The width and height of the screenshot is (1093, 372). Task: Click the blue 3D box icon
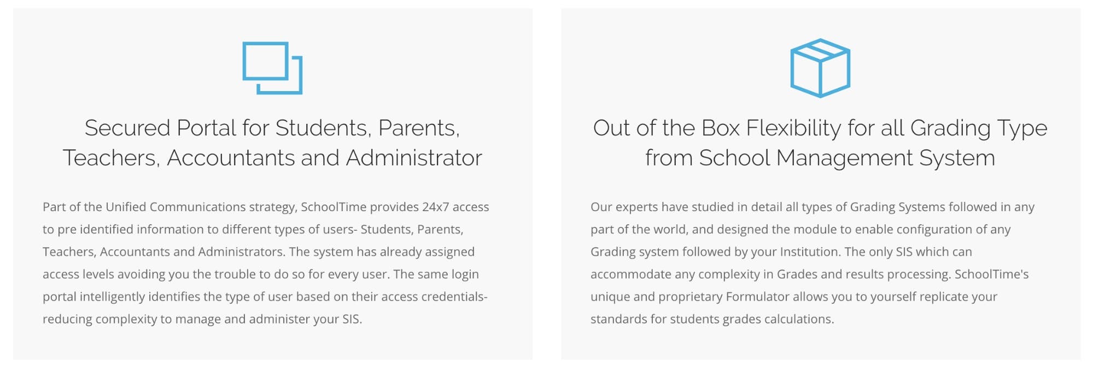820,68
